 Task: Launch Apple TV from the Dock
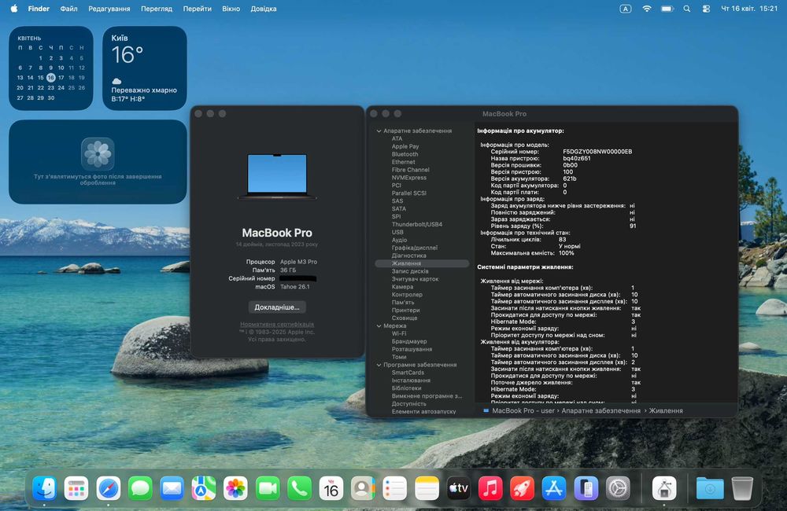click(x=458, y=488)
